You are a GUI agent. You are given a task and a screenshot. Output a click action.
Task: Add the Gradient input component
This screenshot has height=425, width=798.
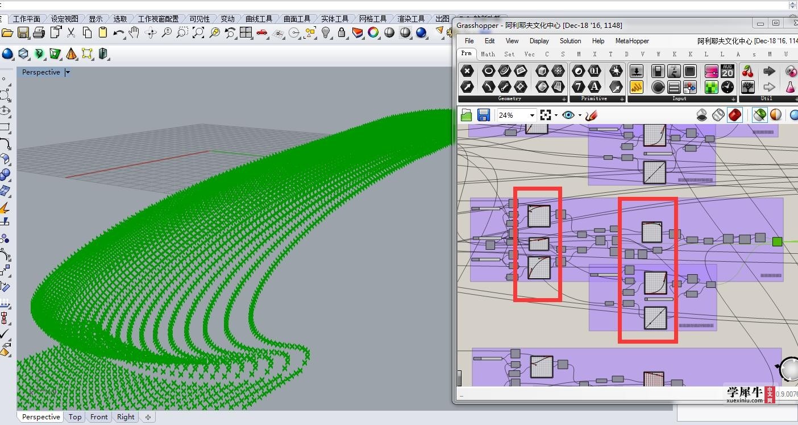pyautogui.click(x=711, y=71)
